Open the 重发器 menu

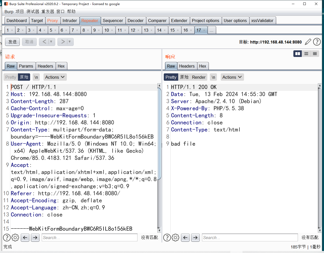(x=48, y=12)
